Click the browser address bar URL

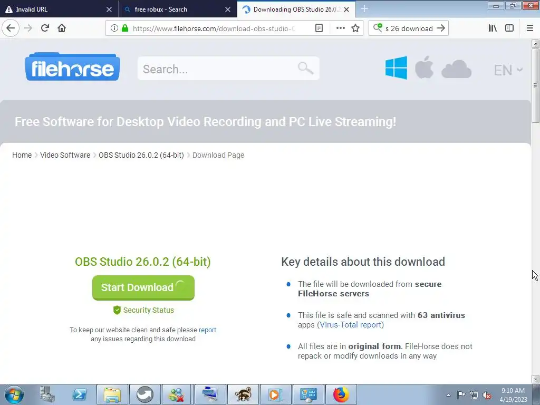click(x=214, y=28)
